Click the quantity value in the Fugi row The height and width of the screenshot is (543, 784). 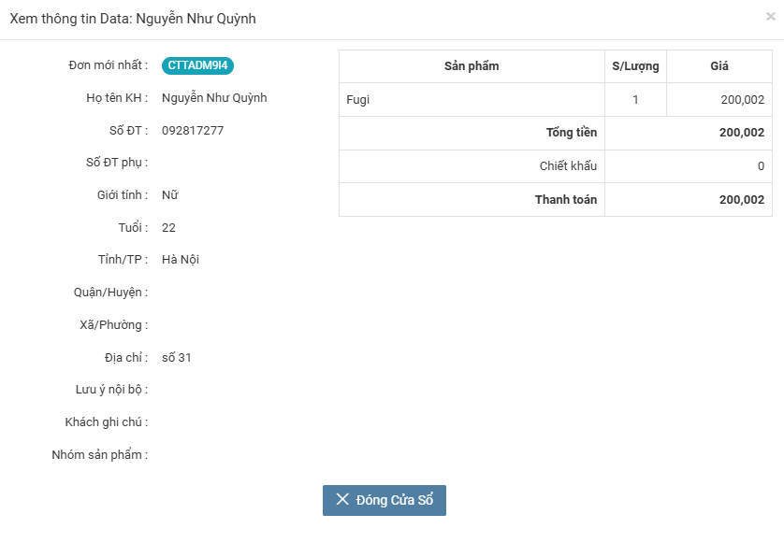tap(635, 99)
